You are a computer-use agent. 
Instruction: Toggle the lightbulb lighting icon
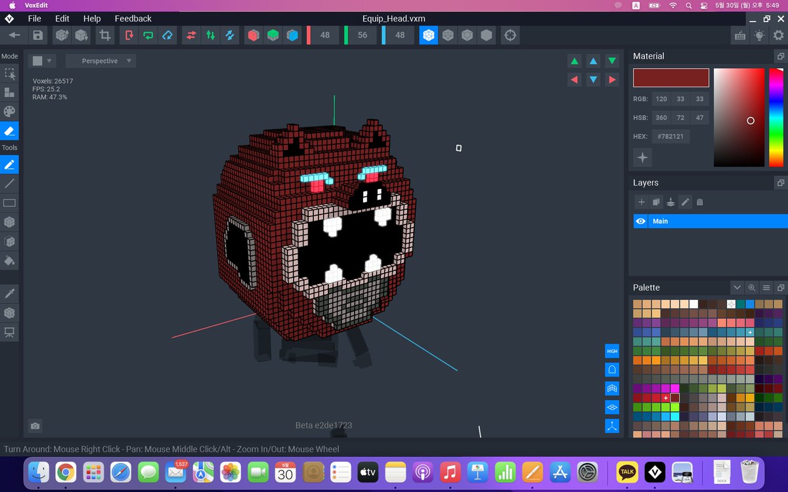pyautogui.click(x=759, y=35)
